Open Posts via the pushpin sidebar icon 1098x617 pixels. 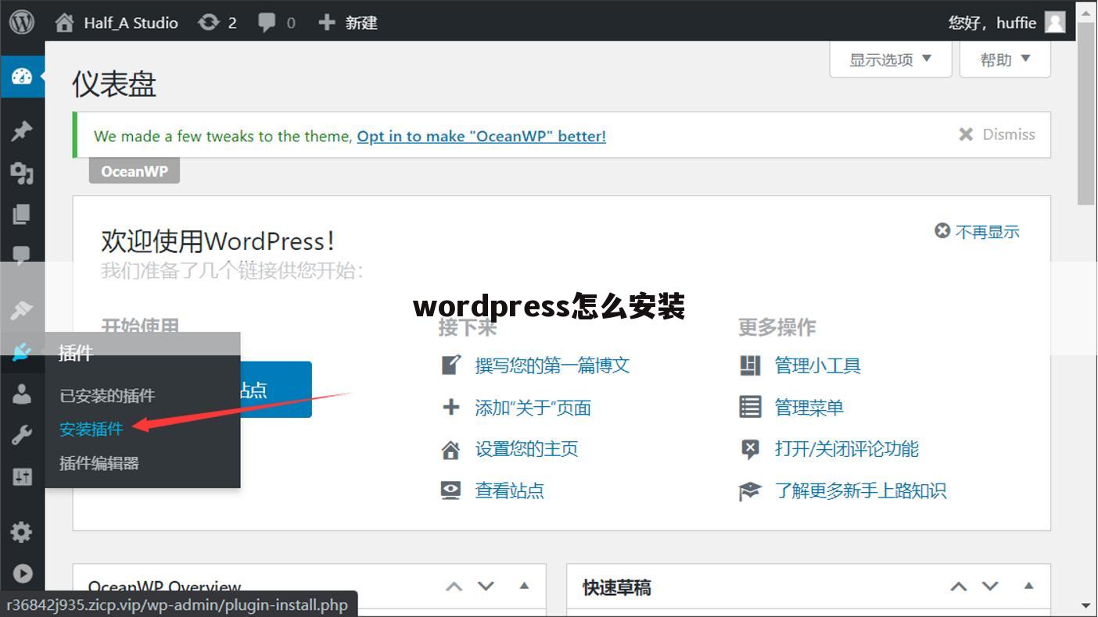22,131
